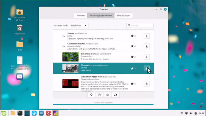Screen dimensions: 206x116
Task: Download the Cinnamox-Rosso-Cursa theme
Action: 147,84
